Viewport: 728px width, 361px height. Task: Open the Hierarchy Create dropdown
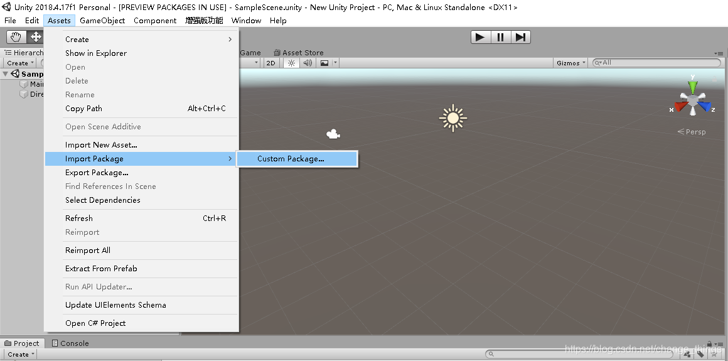pyautogui.click(x=21, y=63)
